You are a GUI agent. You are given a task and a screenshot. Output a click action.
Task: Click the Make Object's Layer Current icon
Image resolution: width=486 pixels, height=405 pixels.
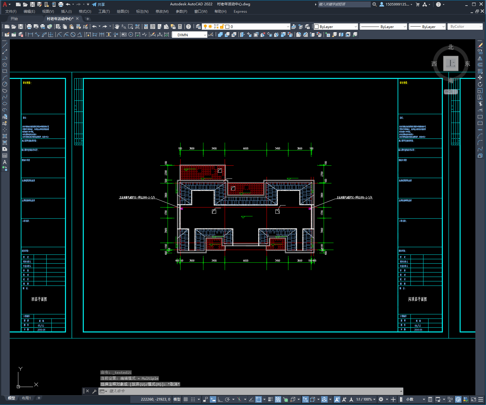pyautogui.click(x=294, y=27)
